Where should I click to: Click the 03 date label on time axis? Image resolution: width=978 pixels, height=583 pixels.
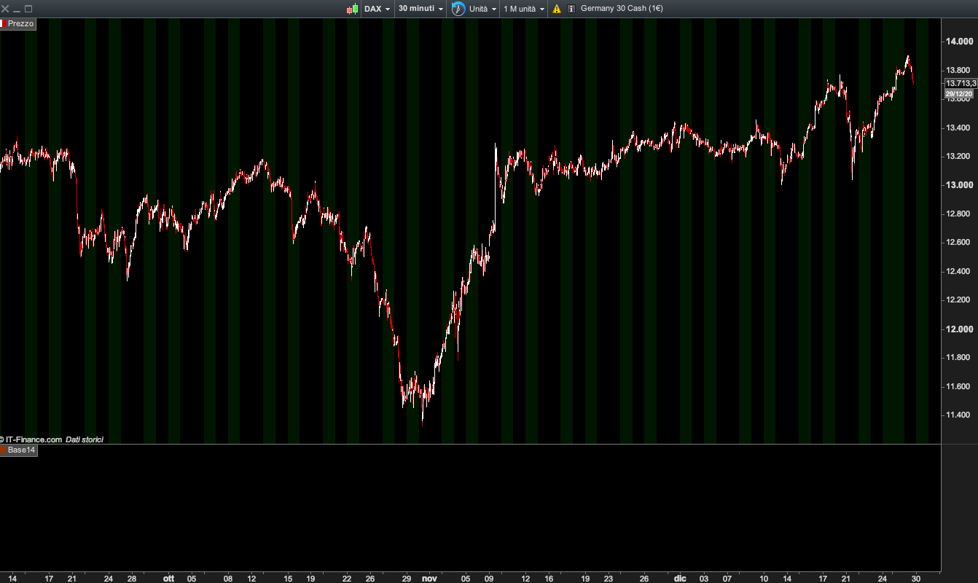pos(703,579)
